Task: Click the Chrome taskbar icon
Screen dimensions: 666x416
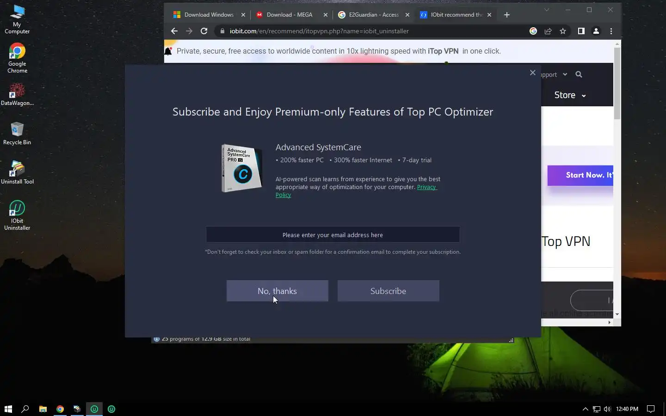Action: point(60,409)
